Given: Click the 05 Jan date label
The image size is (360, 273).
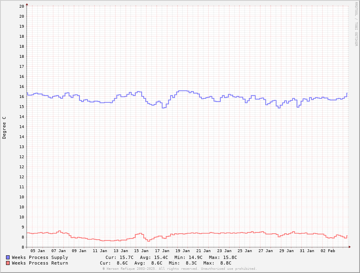Looking at the screenshot, I should 38,251.
